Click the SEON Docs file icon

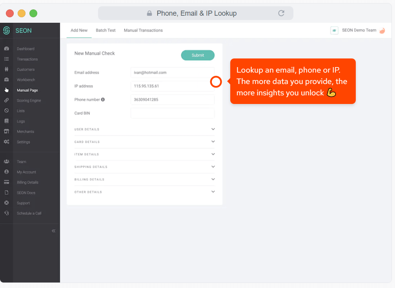pos(7,193)
